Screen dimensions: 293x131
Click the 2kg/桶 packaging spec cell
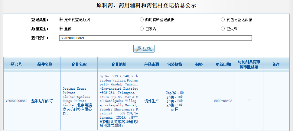pos(174,101)
